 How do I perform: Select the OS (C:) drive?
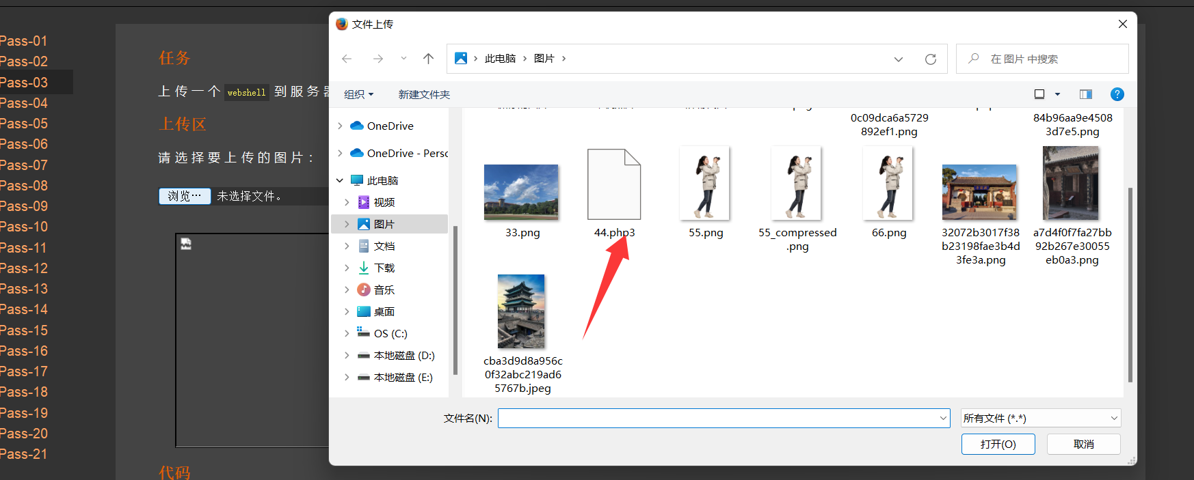(390, 333)
